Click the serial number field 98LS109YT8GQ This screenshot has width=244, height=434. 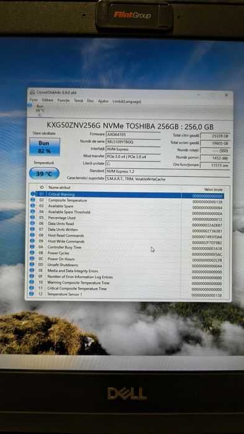click(133, 142)
